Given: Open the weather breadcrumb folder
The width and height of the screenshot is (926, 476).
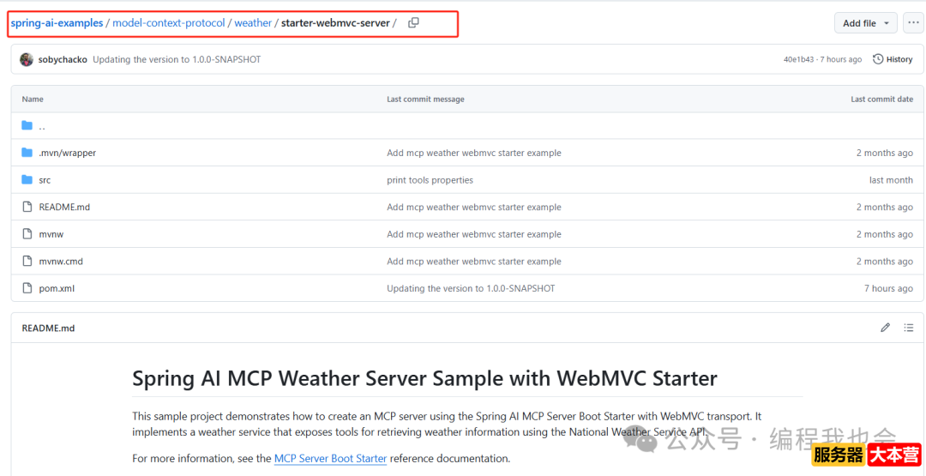Looking at the screenshot, I should (x=253, y=23).
